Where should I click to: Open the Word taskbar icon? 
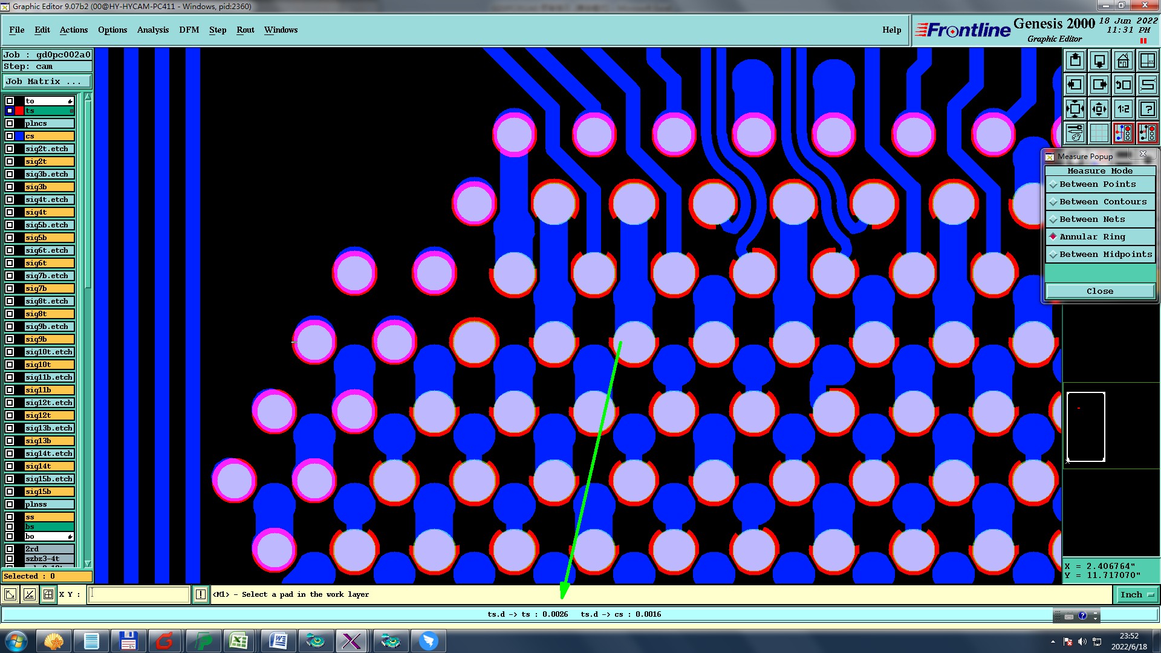click(x=278, y=641)
